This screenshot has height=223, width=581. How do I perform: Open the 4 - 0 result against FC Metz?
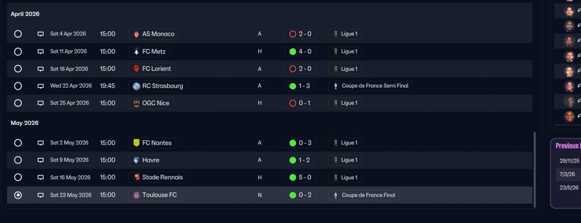300,52
